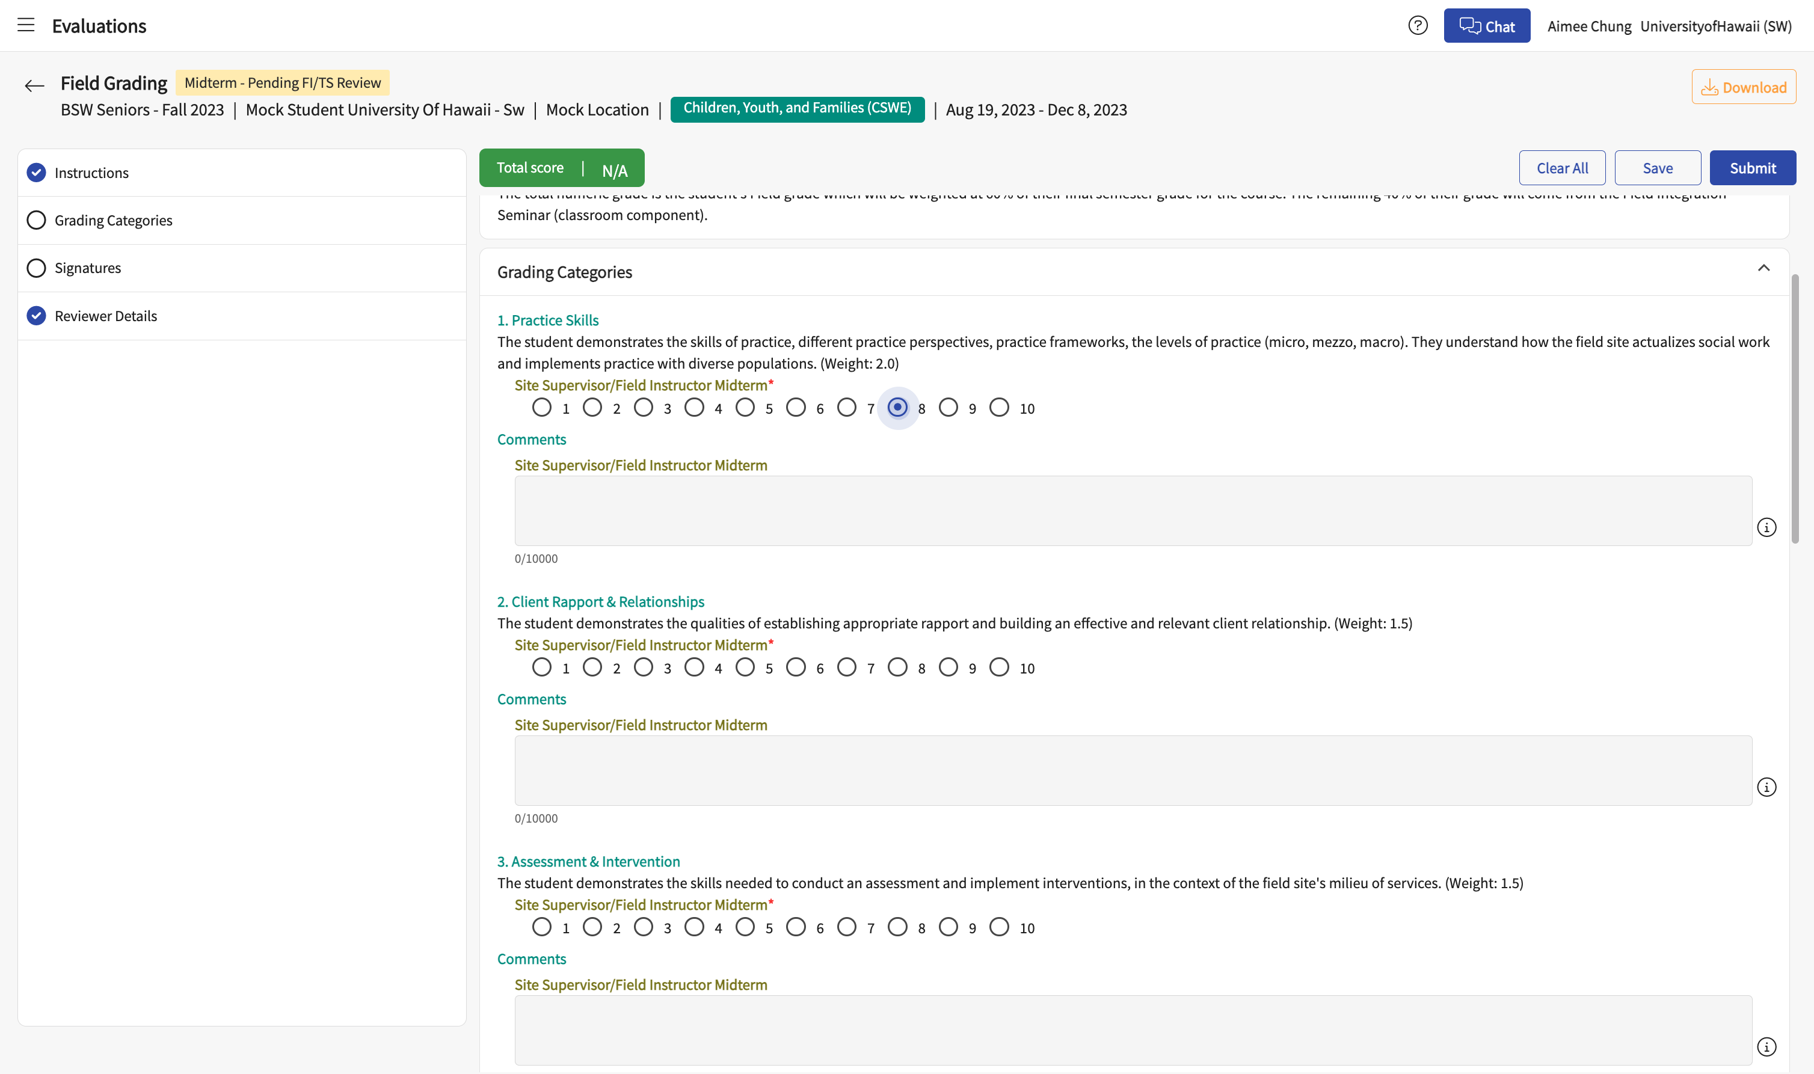Image resolution: width=1814 pixels, height=1074 pixels.
Task: Click the help question mark icon
Action: point(1417,26)
